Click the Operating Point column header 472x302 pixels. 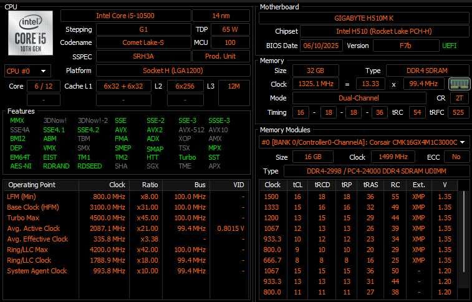point(41,185)
